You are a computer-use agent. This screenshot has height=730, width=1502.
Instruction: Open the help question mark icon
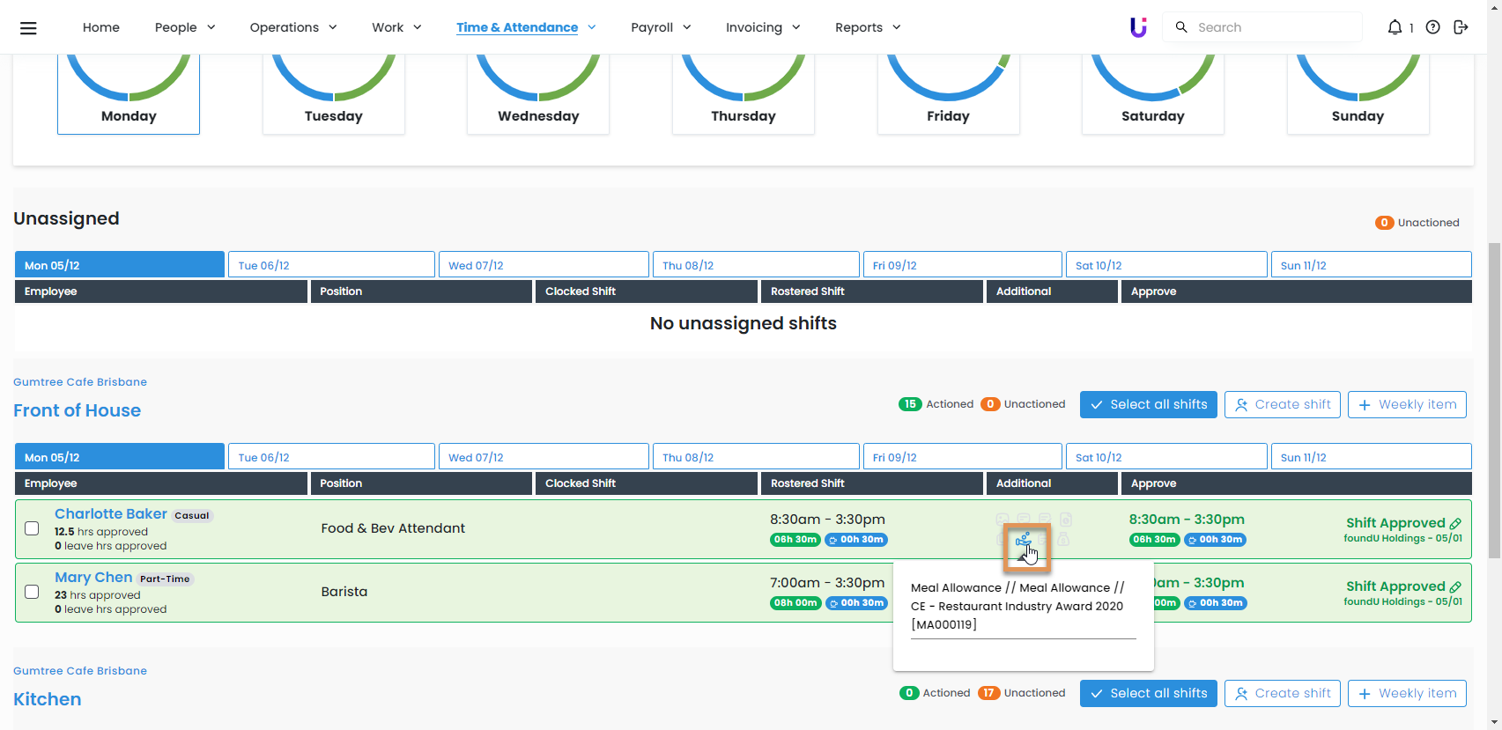tap(1433, 27)
